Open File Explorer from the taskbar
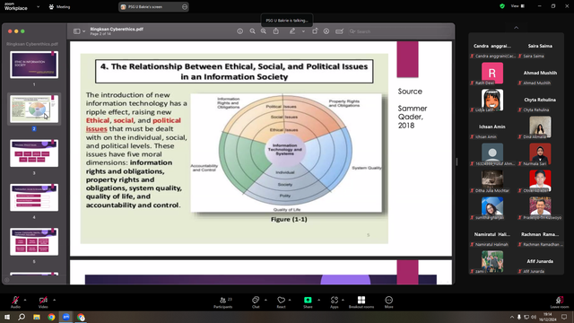 [37, 317]
